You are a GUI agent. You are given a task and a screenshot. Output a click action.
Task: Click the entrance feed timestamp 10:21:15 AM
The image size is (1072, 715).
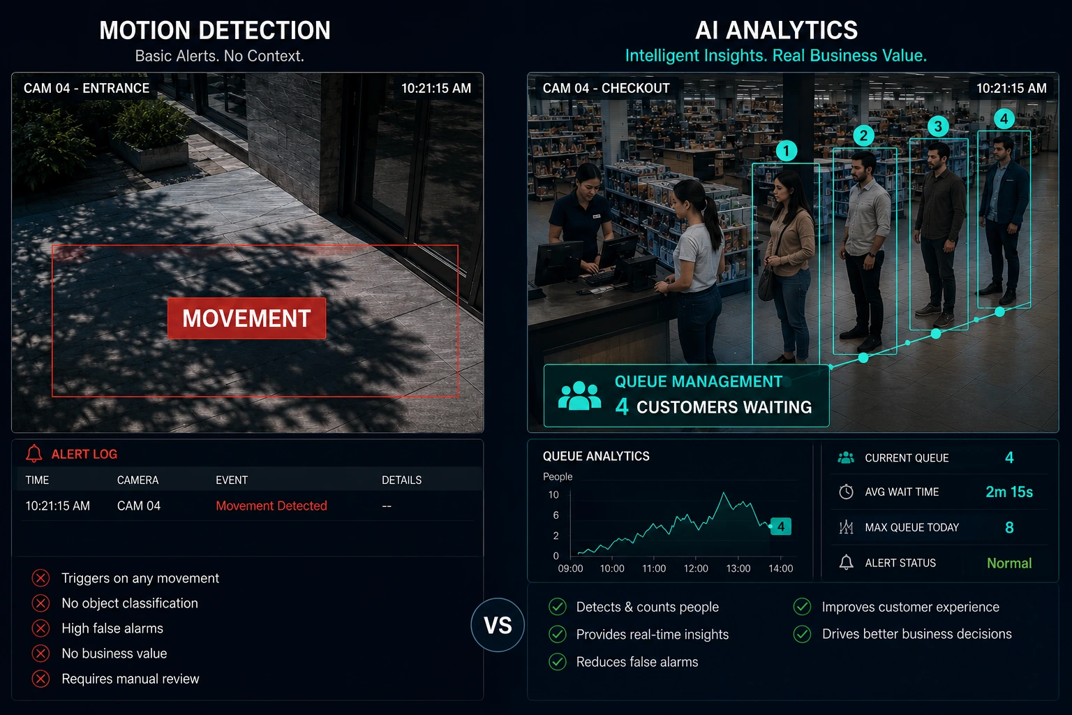tap(436, 88)
